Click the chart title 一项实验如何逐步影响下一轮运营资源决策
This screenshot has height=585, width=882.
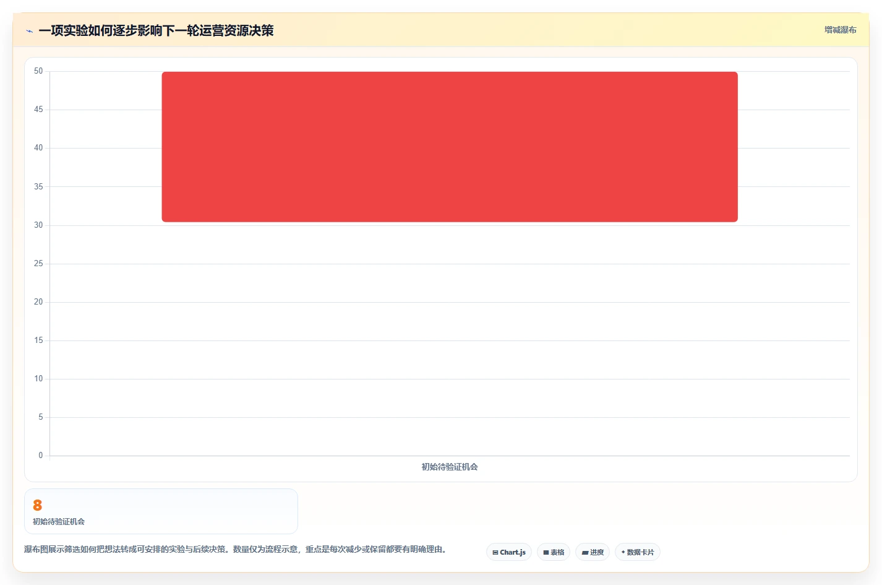tap(156, 30)
